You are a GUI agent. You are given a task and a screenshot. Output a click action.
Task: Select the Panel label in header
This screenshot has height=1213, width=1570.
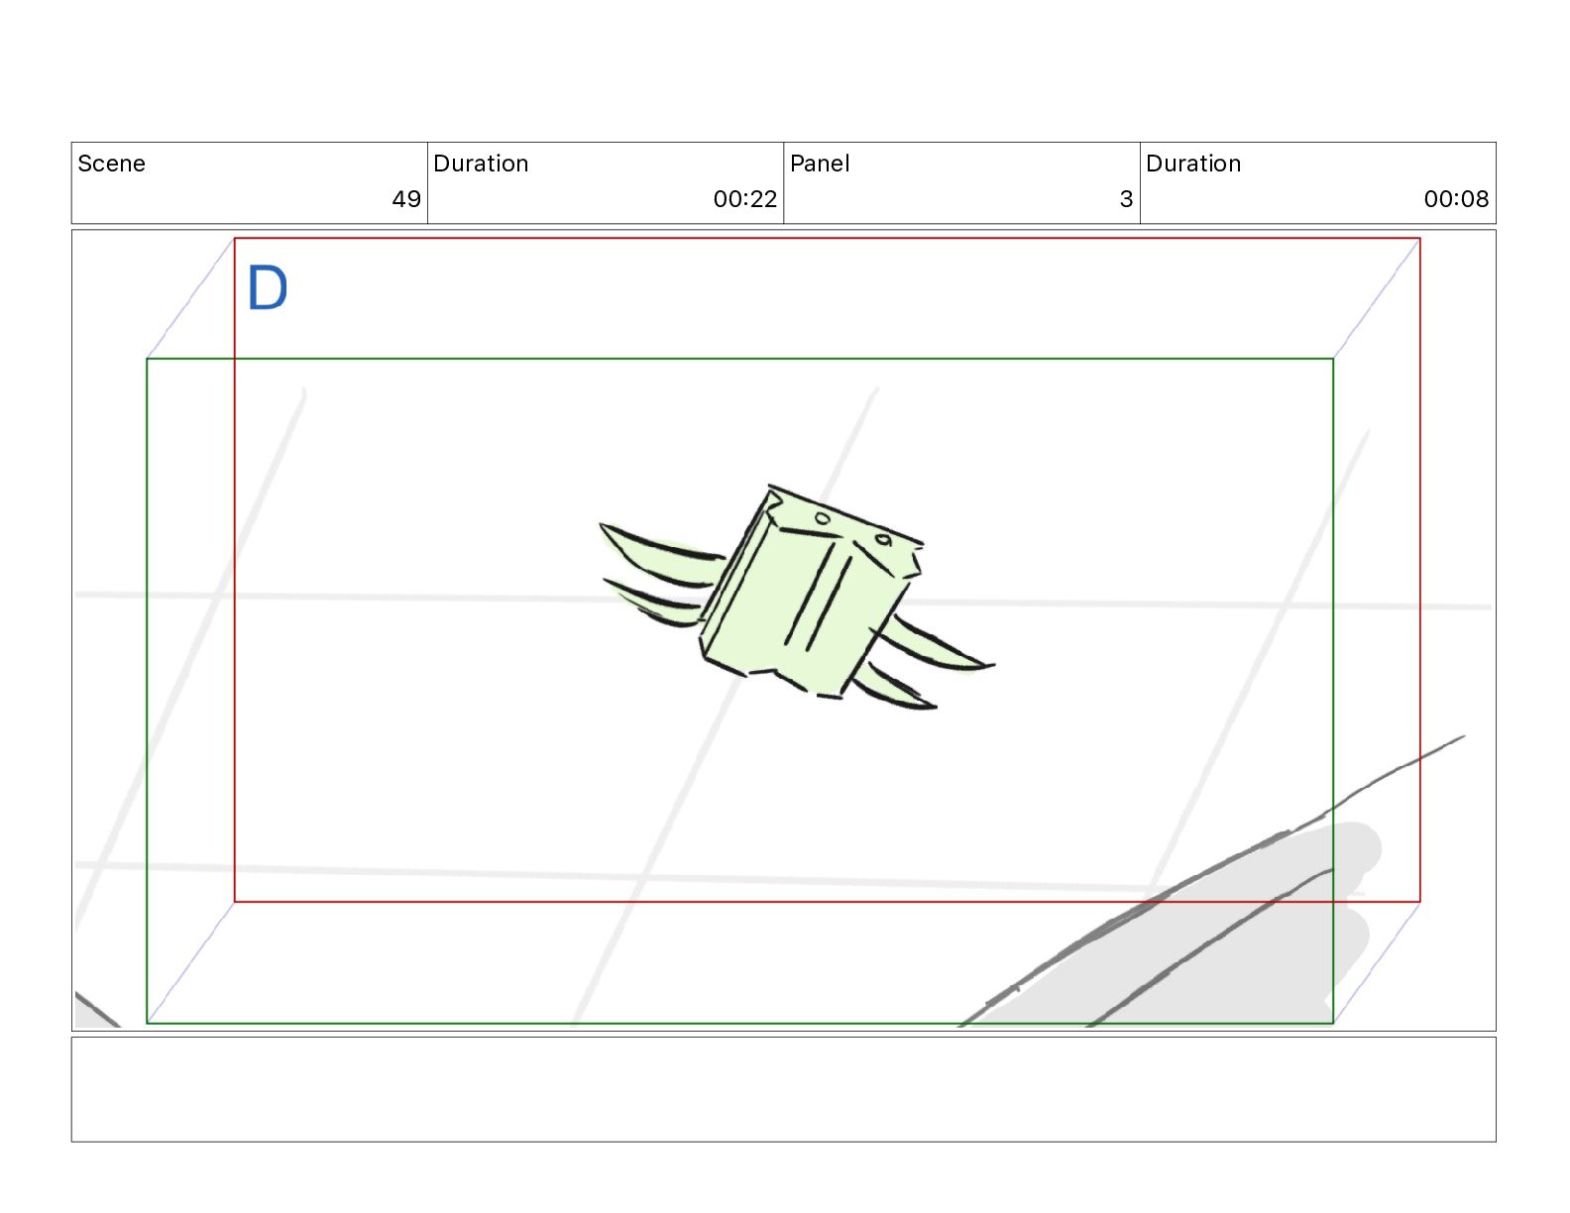coord(820,164)
